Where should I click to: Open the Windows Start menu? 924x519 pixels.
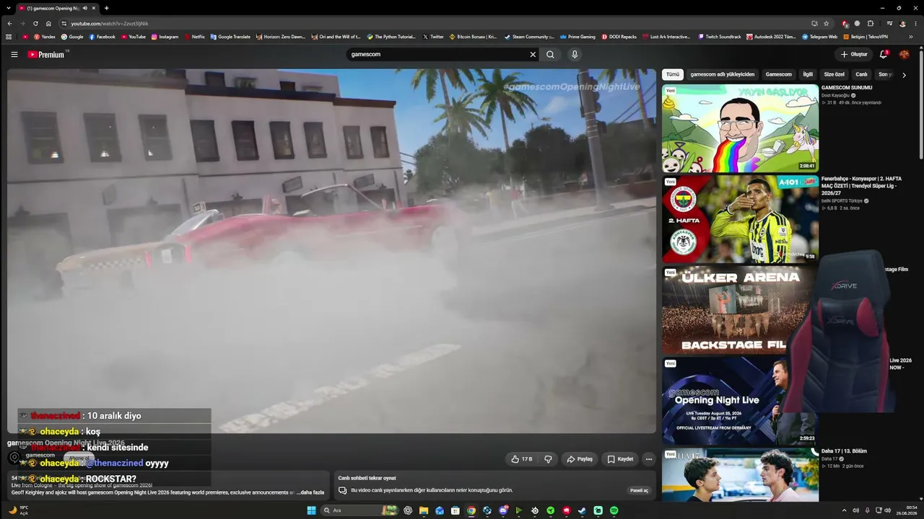[x=311, y=510]
